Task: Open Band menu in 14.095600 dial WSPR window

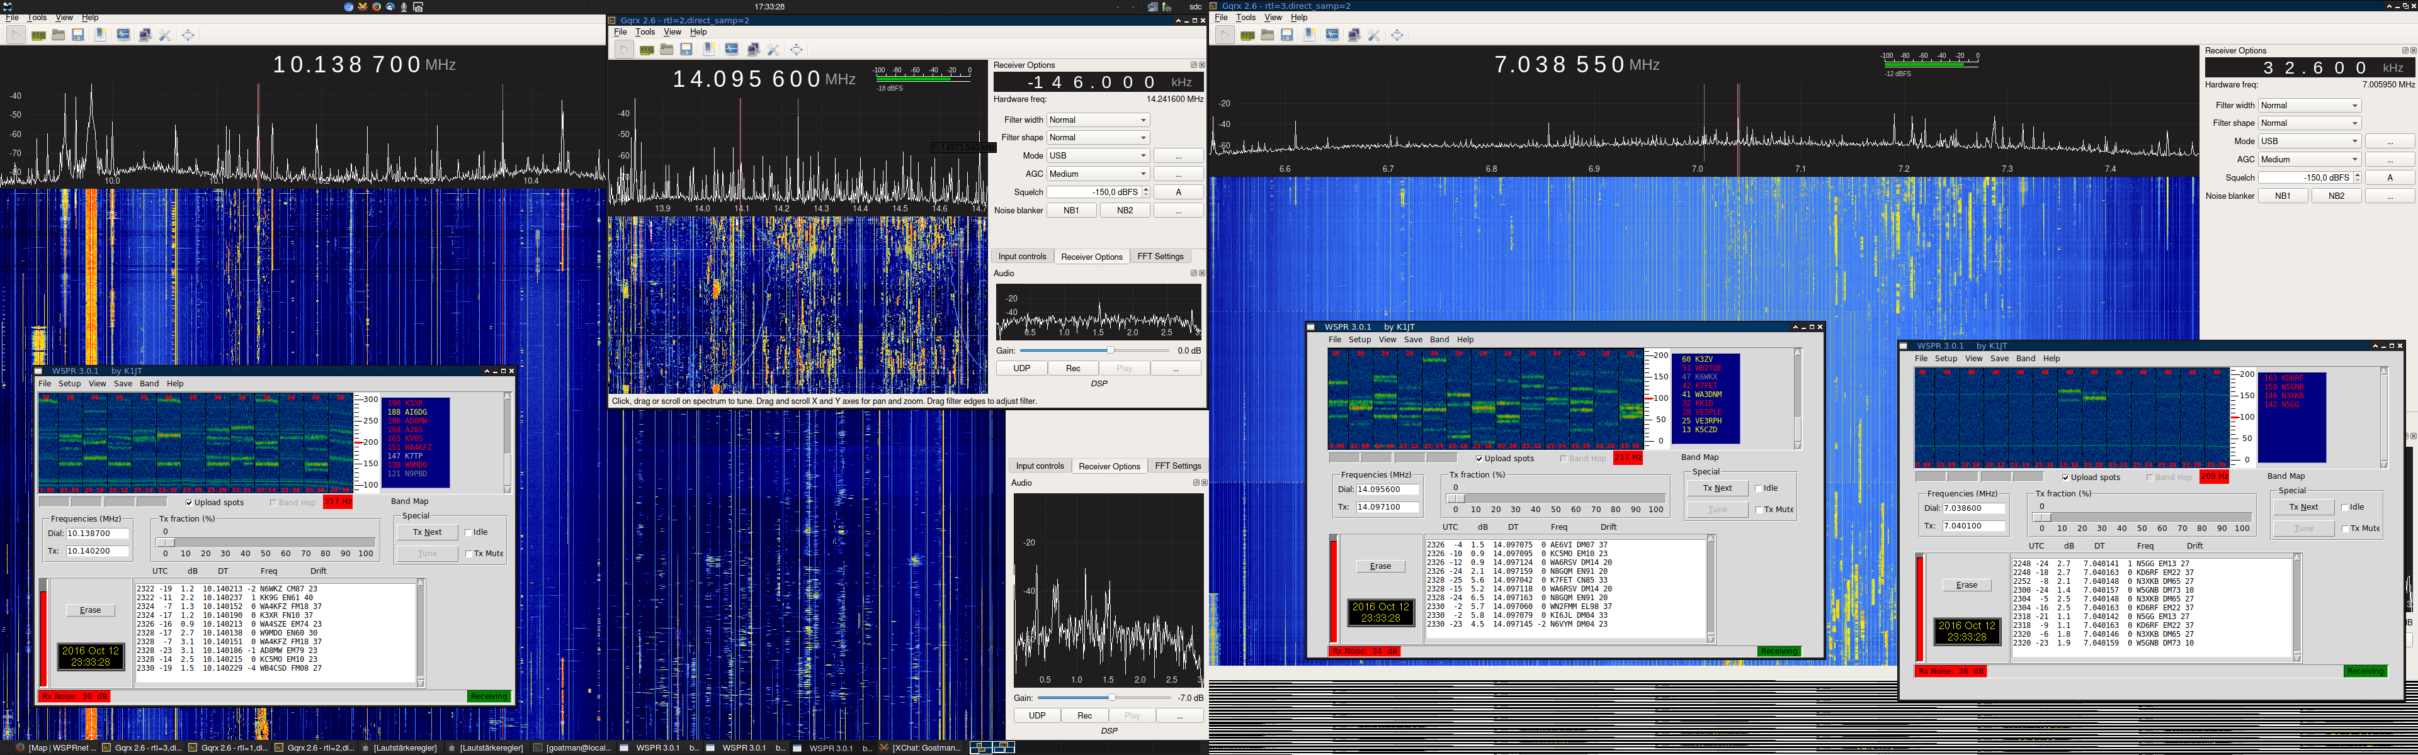Action: 1439,340
